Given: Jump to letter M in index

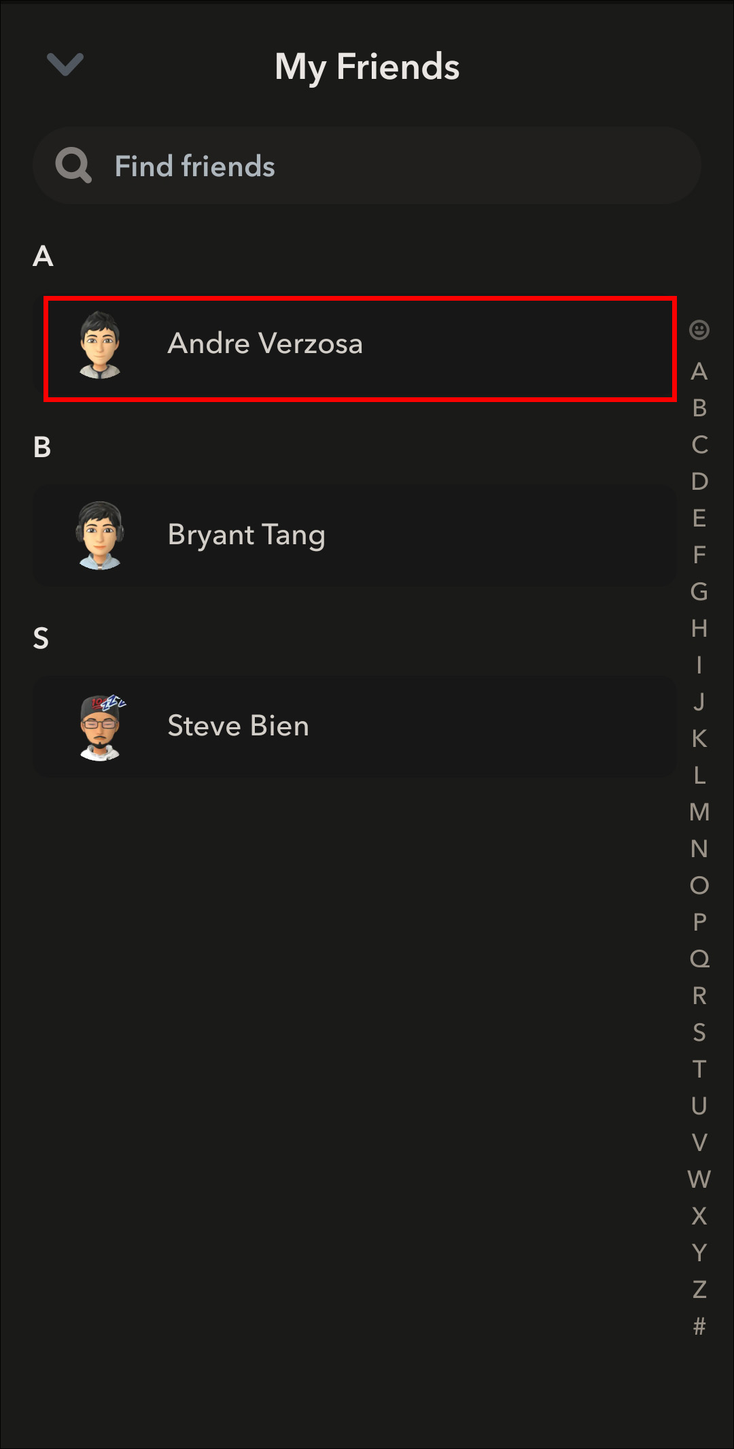Looking at the screenshot, I should [x=699, y=812].
